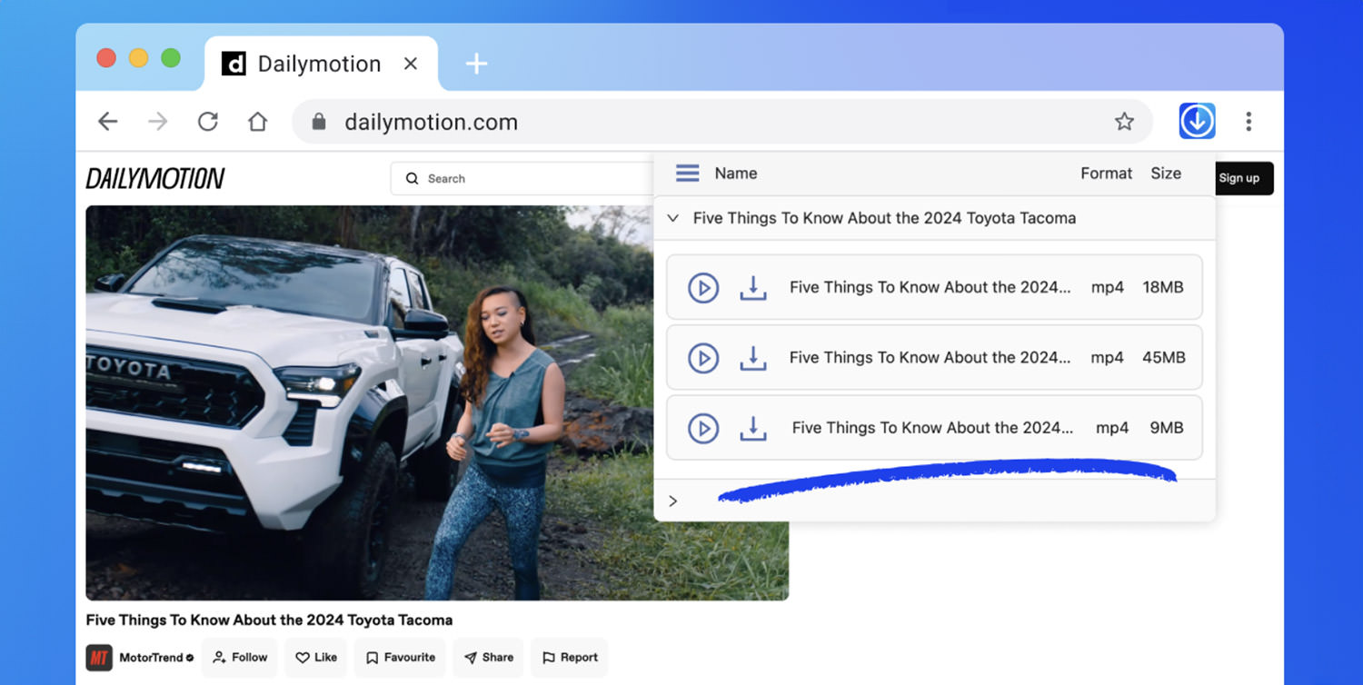This screenshot has width=1363, height=685.
Task: Download the 45MB mp4 file
Action: pos(753,358)
